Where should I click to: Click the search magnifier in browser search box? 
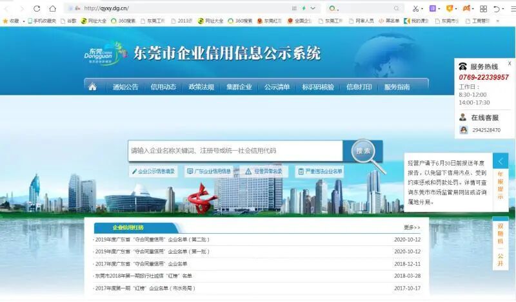coord(397,8)
